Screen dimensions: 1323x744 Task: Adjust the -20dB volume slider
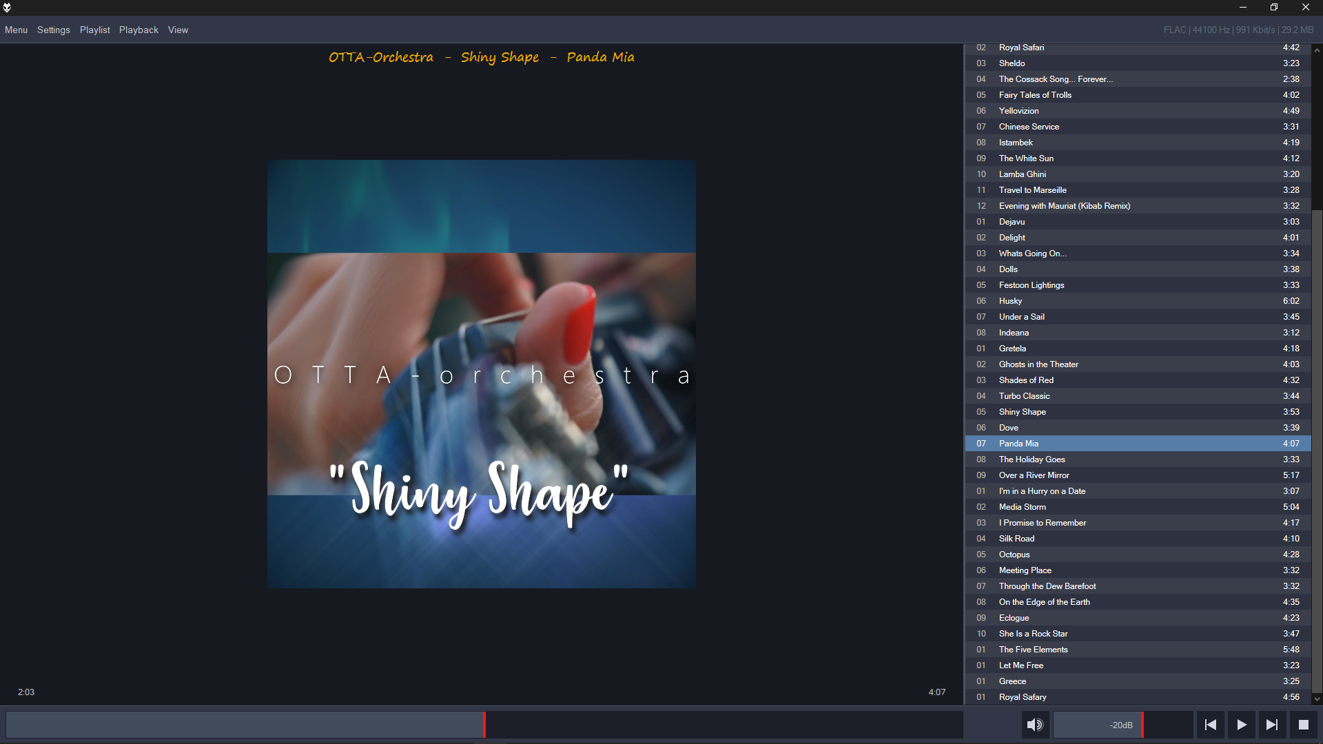(1123, 725)
